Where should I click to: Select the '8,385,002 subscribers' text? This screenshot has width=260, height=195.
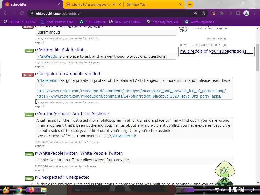(49, 142)
